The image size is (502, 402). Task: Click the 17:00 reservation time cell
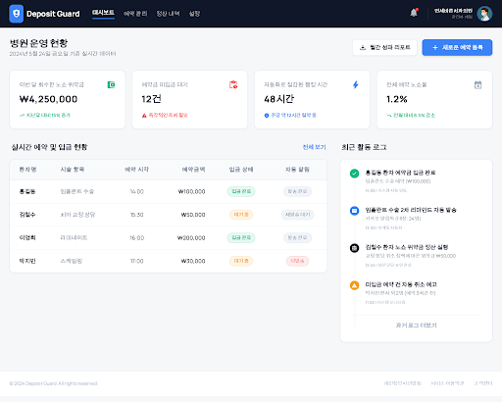136,261
